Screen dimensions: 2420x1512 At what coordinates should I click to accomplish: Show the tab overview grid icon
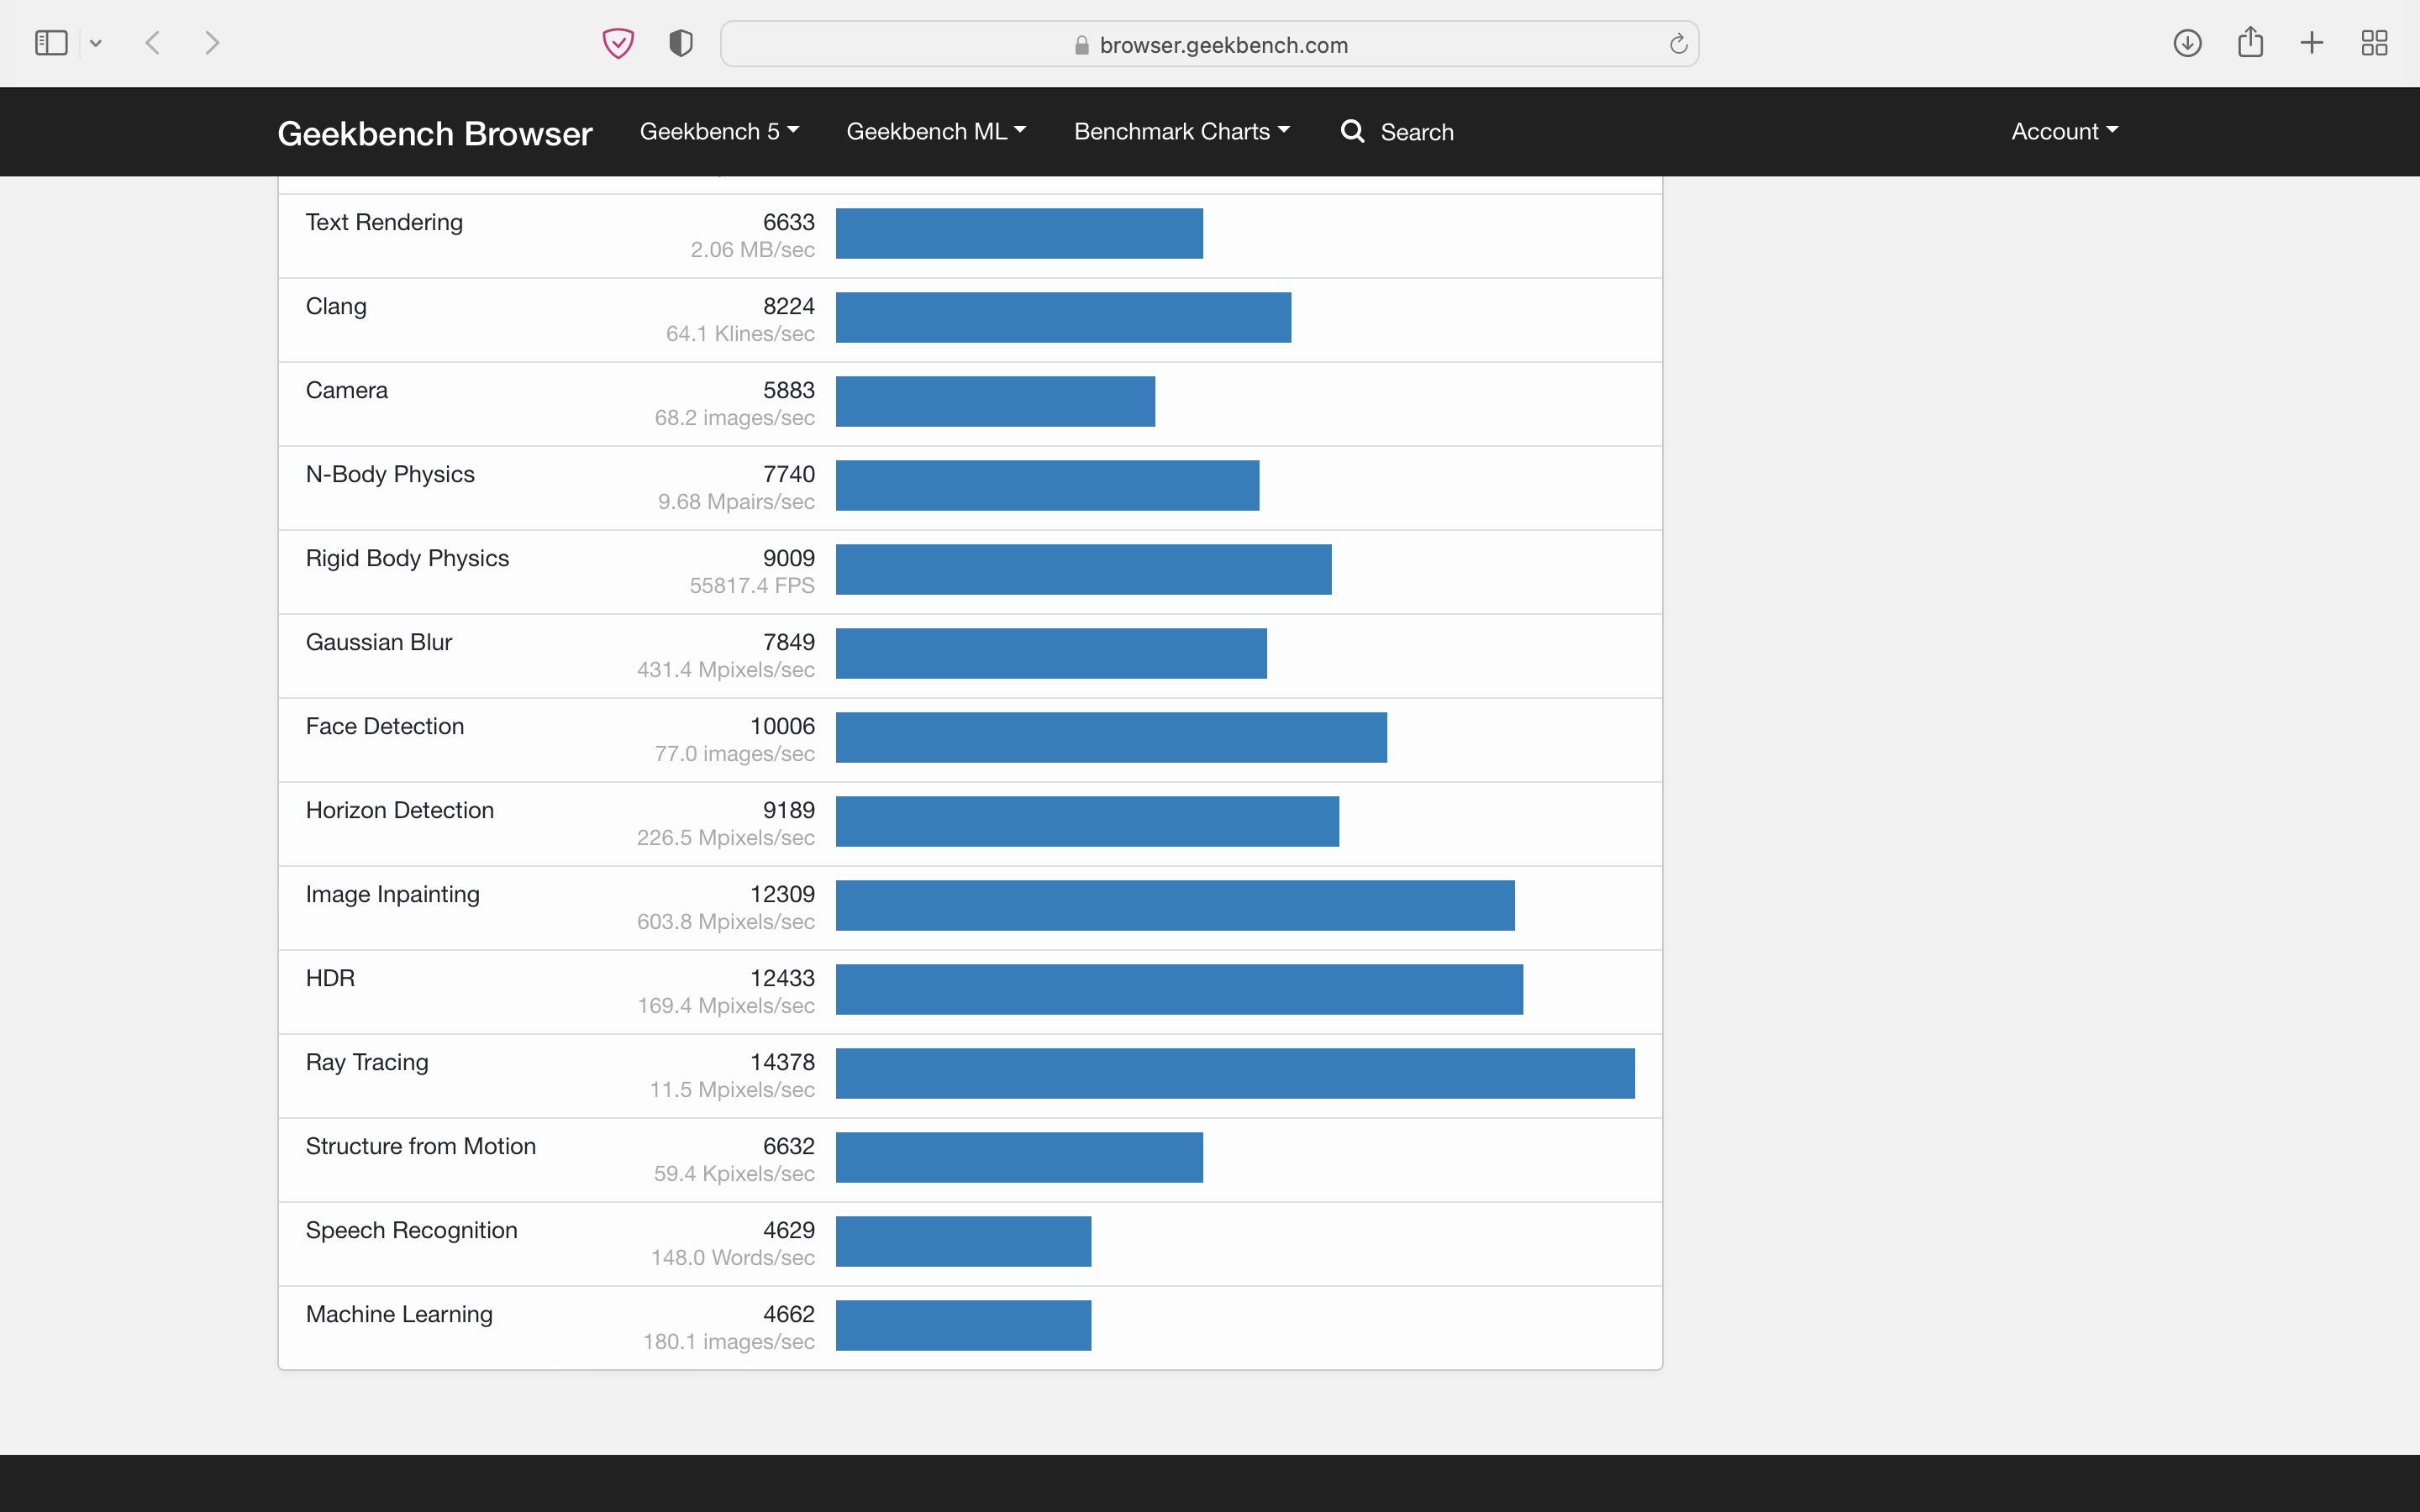pyautogui.click(x=2374, y=43)
